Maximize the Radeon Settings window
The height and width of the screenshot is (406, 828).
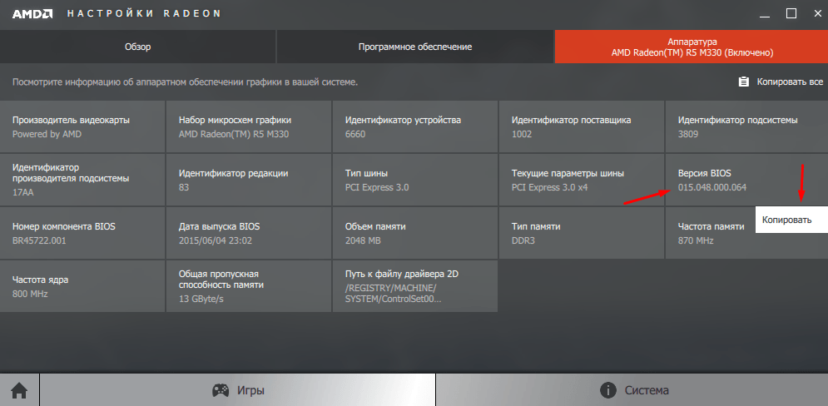(791, 13)
